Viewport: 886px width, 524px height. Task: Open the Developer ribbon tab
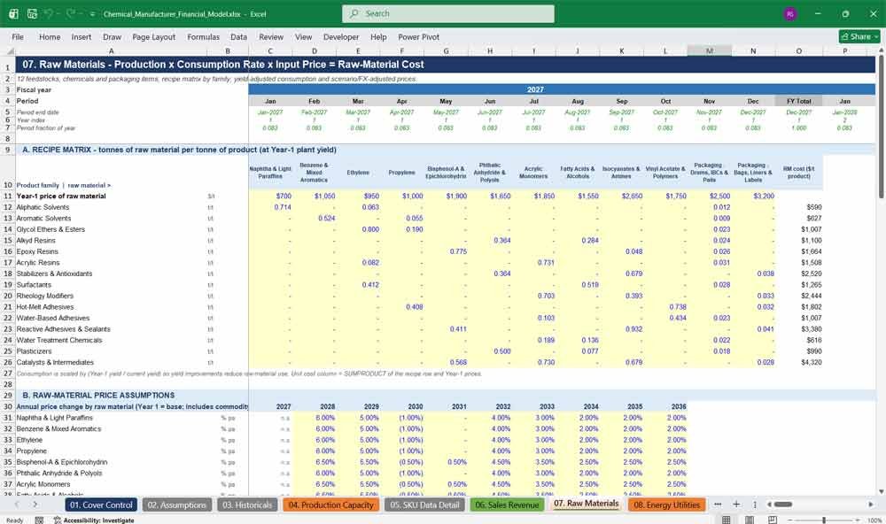coord(341,36)
